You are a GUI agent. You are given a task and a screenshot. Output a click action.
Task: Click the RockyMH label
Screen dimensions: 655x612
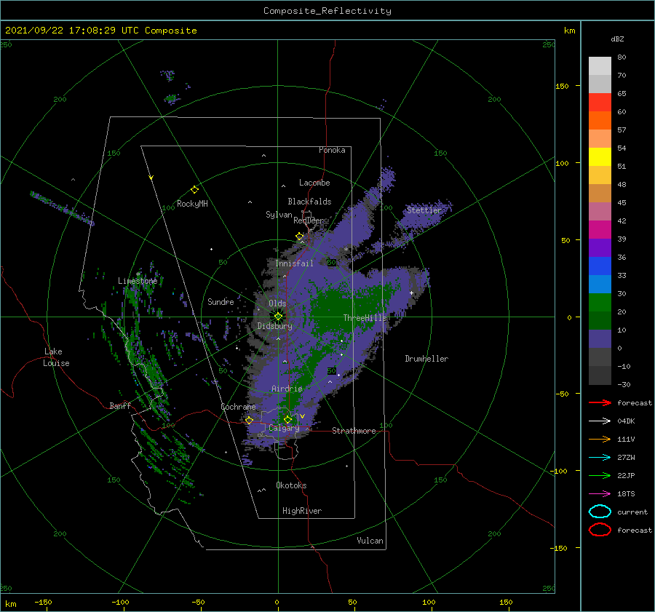pyautogui.click(x=192, y=204)
